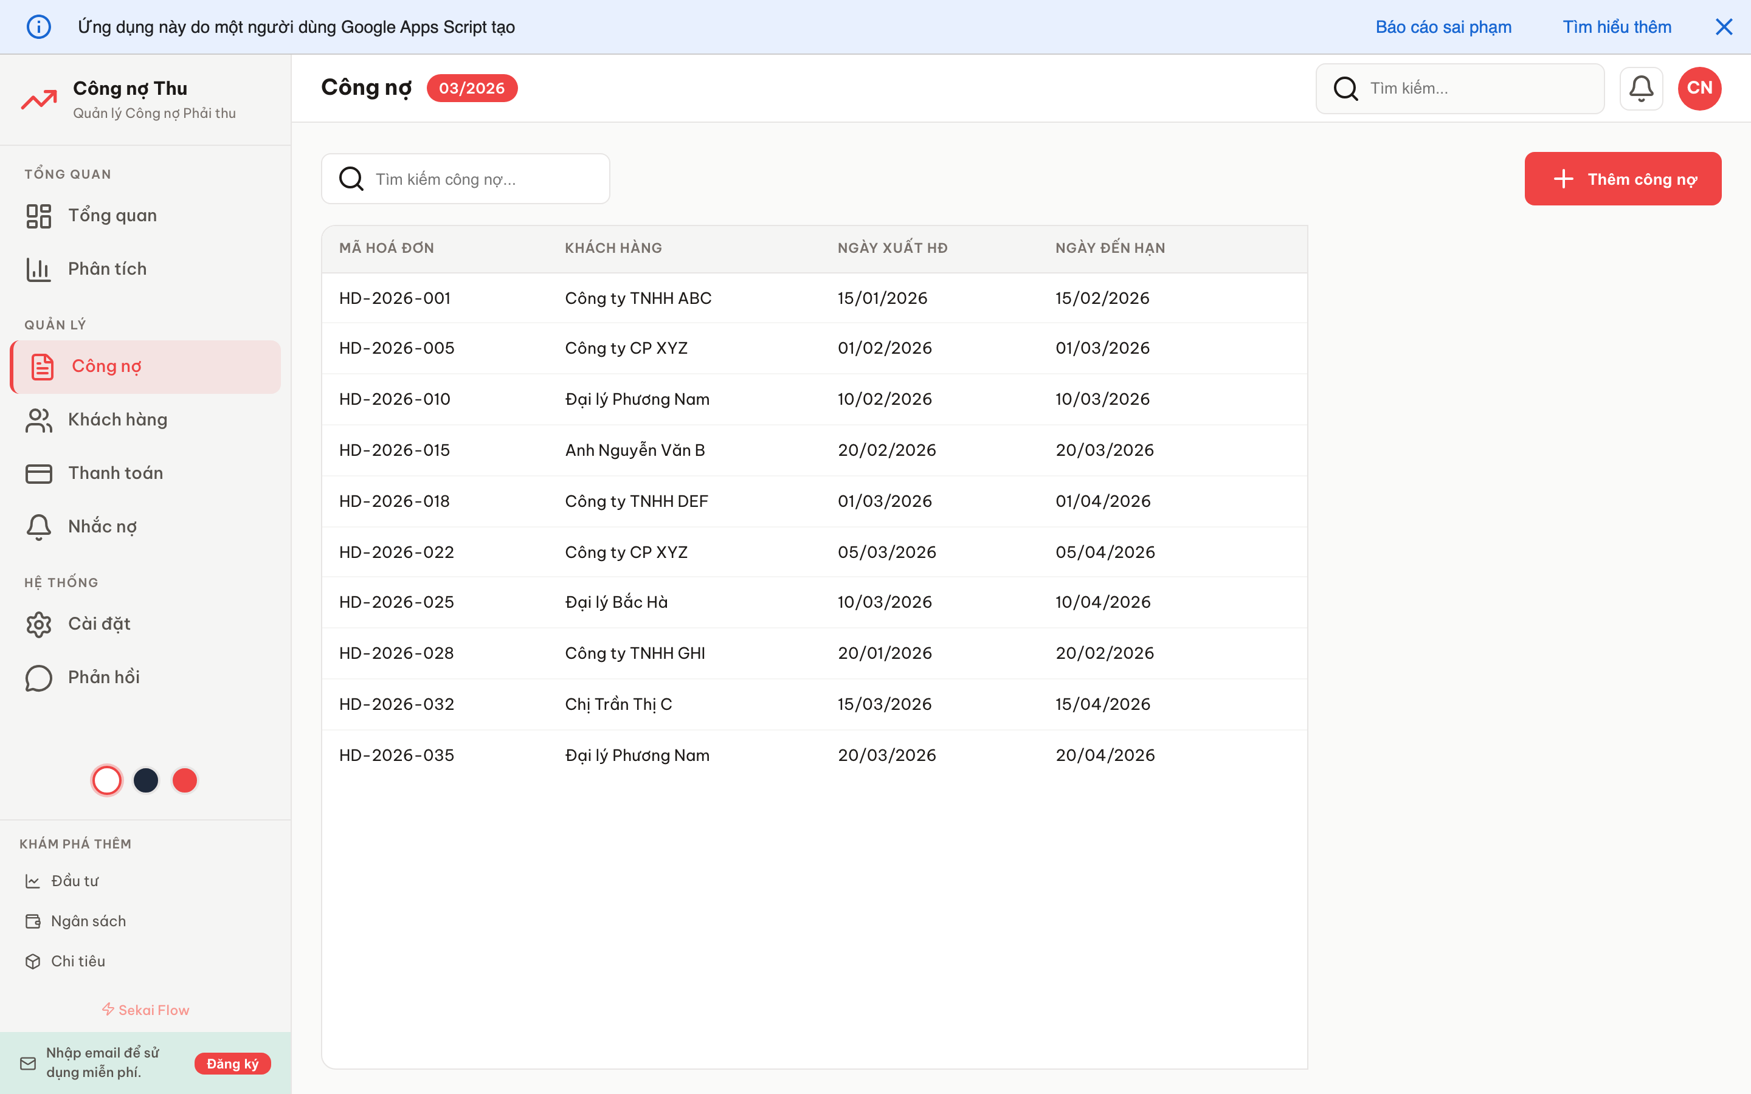
Task: Click the Tìm hiểu thêm link
Action: pos(1617,27)
